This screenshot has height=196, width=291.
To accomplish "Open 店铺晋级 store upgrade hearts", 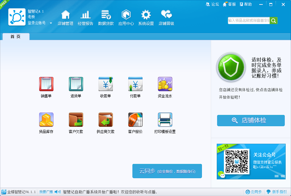I will 166,18.
